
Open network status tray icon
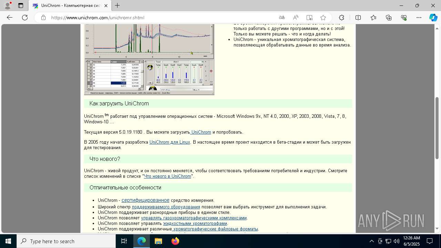pyautogui.click(x=388, y=241)
